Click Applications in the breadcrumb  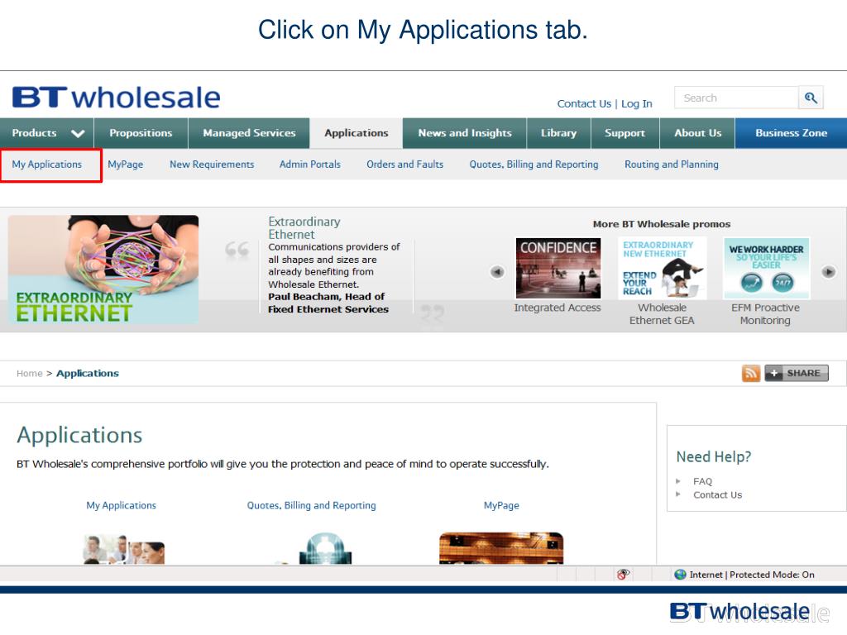88,373
